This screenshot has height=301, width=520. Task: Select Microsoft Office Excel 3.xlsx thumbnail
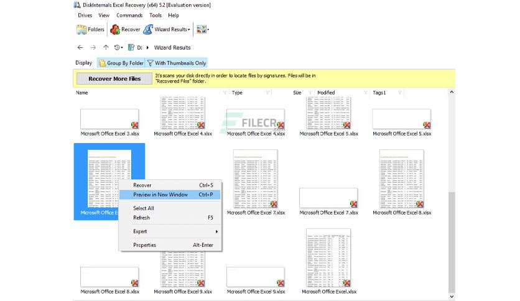(x=109, y=119)
